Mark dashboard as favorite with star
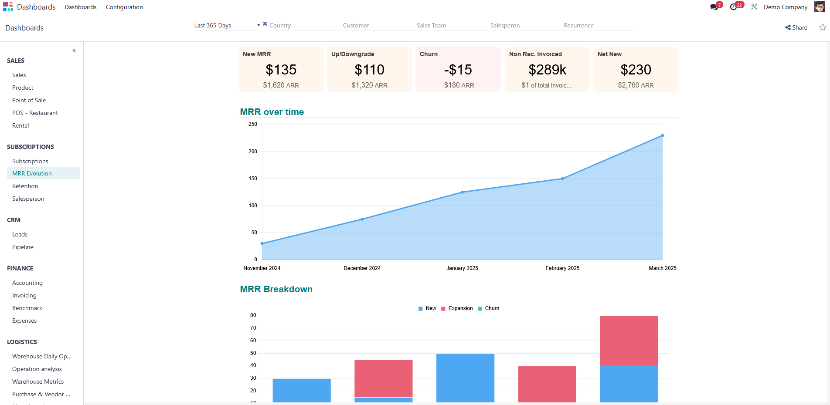The height and width of the screenshot is (405, 830). 823,27
